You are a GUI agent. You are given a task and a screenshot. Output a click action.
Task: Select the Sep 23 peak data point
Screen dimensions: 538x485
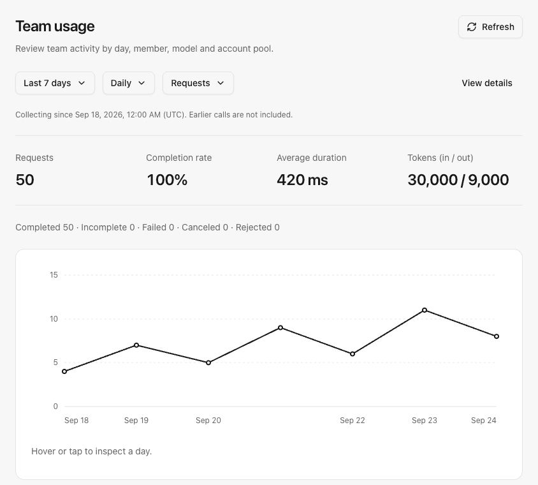[x=425, y=310]
